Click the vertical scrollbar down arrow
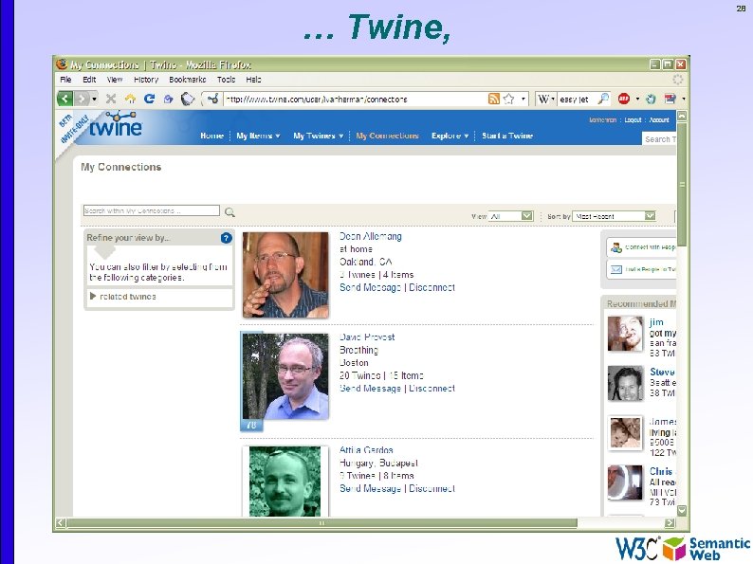Image resolution: width=753 pixels, height=564 pixels. coord(682,510)
